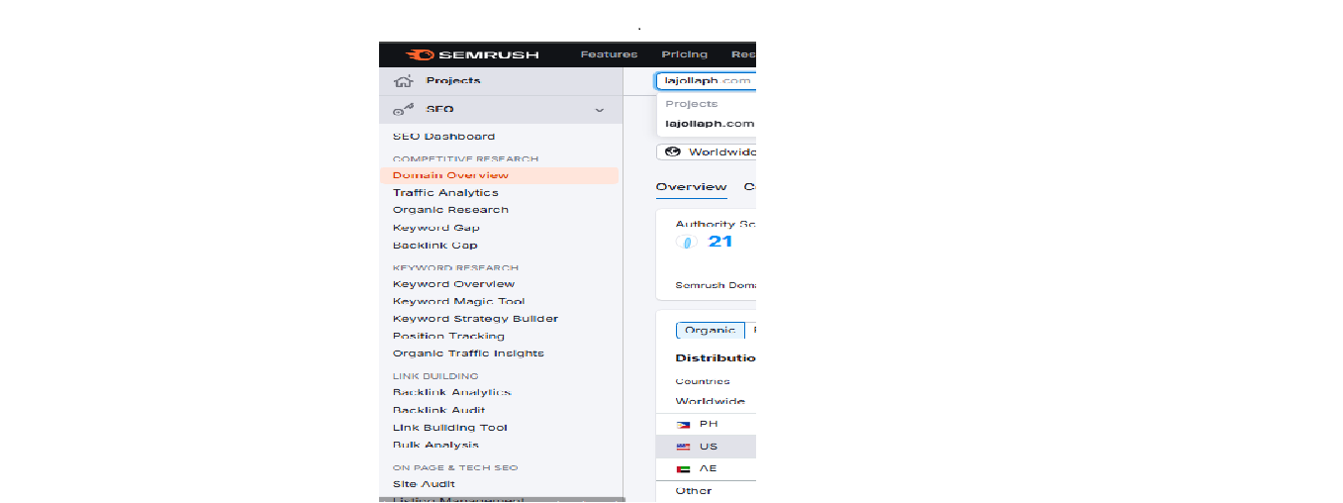
Task: Click the Projects sidebar label
Action: (453, 81)
